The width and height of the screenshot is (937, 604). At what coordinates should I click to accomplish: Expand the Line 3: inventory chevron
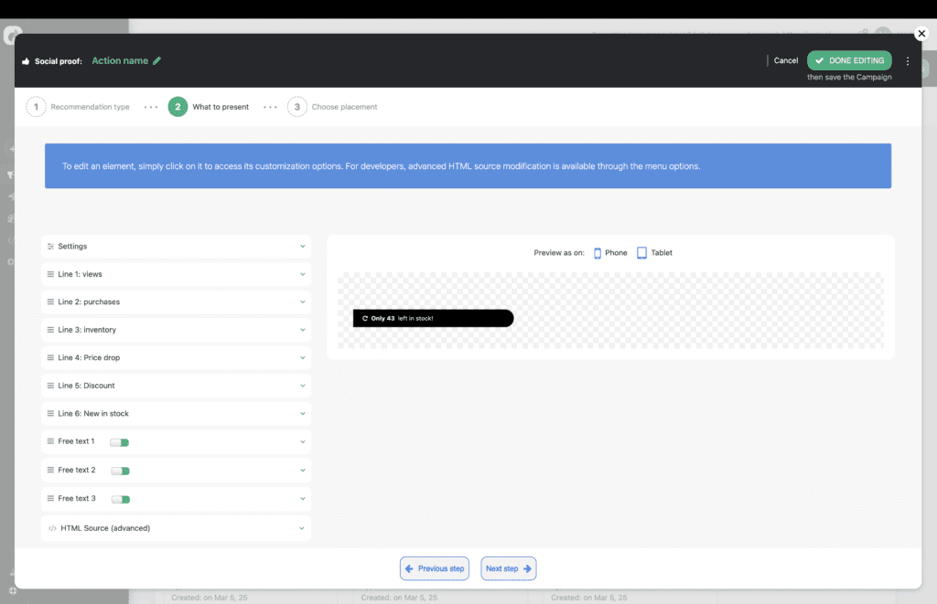302,330
